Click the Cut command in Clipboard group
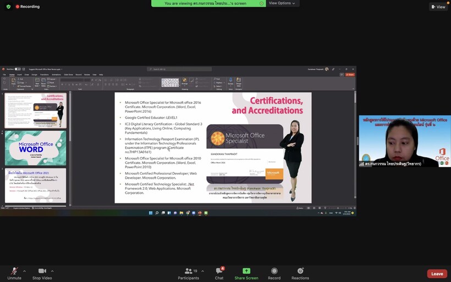Screen dimensions: 451x282 [x=20, y=79]
